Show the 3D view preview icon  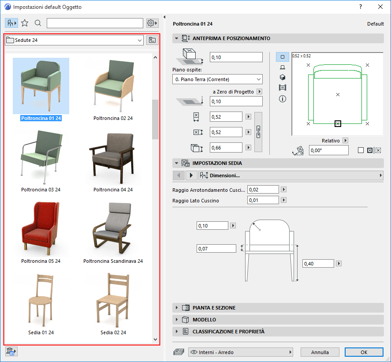point(283,77)
